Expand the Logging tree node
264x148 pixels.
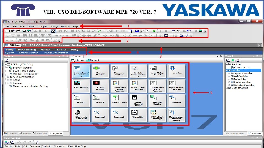point(8,83)
